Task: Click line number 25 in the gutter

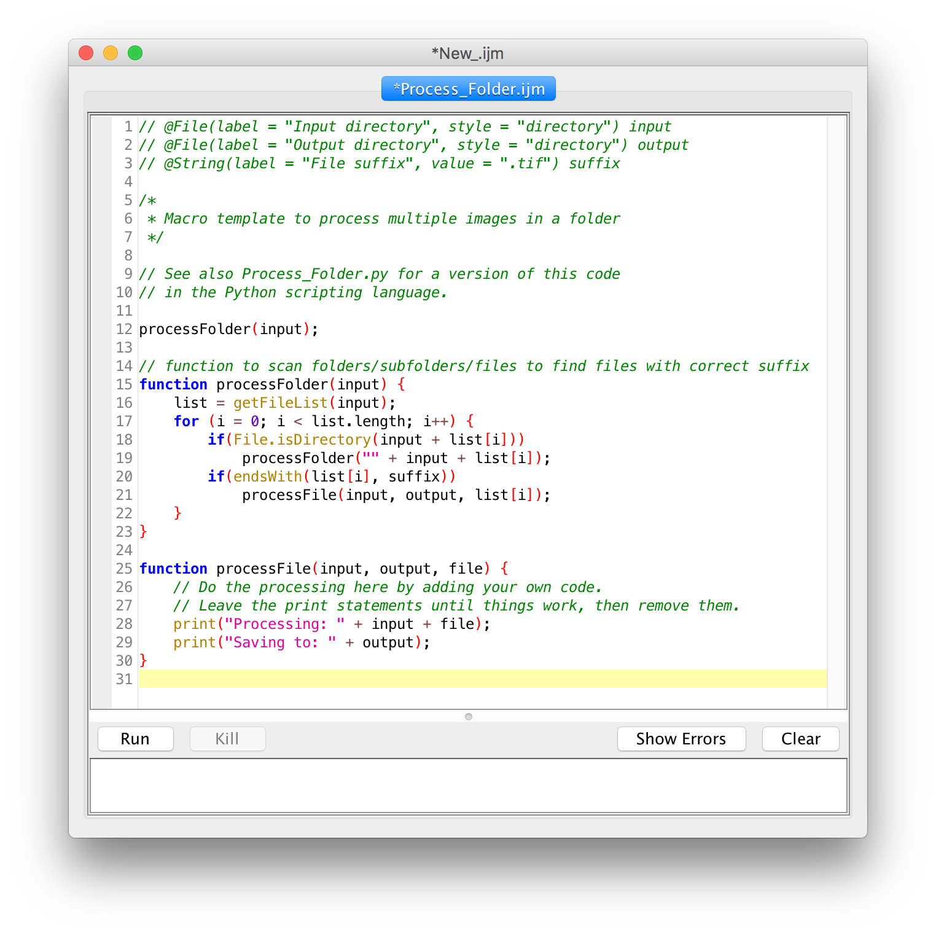Action: [x=124, y=569]
